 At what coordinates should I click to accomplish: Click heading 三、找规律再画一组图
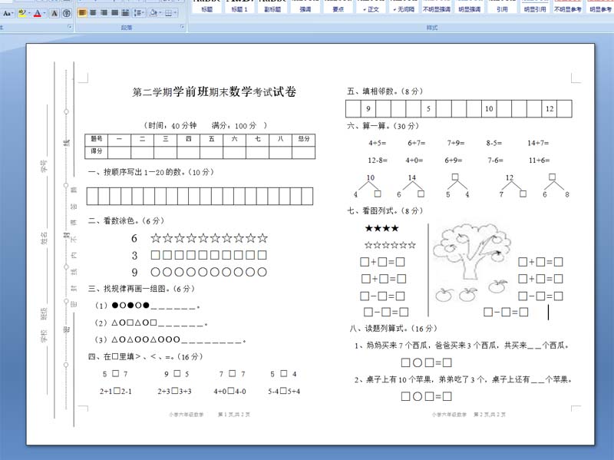141,289
